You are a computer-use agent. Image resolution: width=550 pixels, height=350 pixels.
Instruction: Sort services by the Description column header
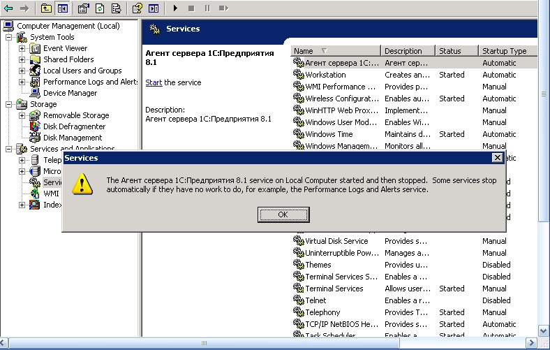(408, 51)
